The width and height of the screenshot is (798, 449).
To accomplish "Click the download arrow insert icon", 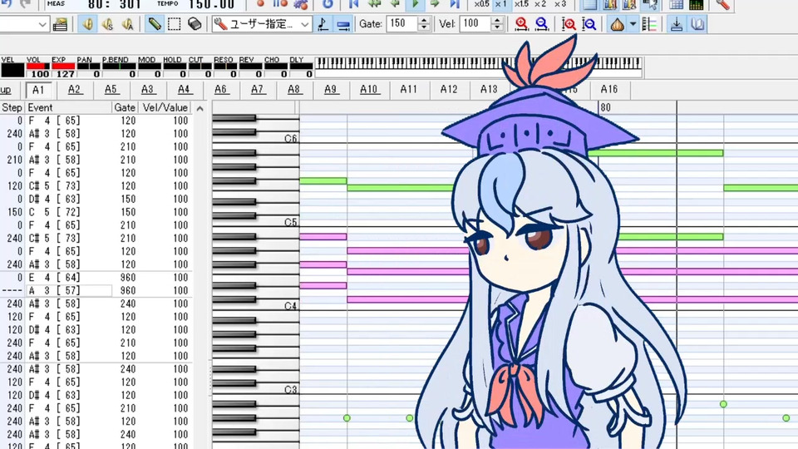I will pyautogui.click(x=677, y=24).
